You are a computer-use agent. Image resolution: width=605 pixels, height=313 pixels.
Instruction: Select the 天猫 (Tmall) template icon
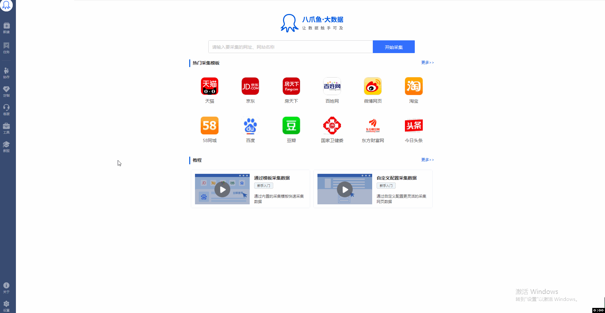210,86
